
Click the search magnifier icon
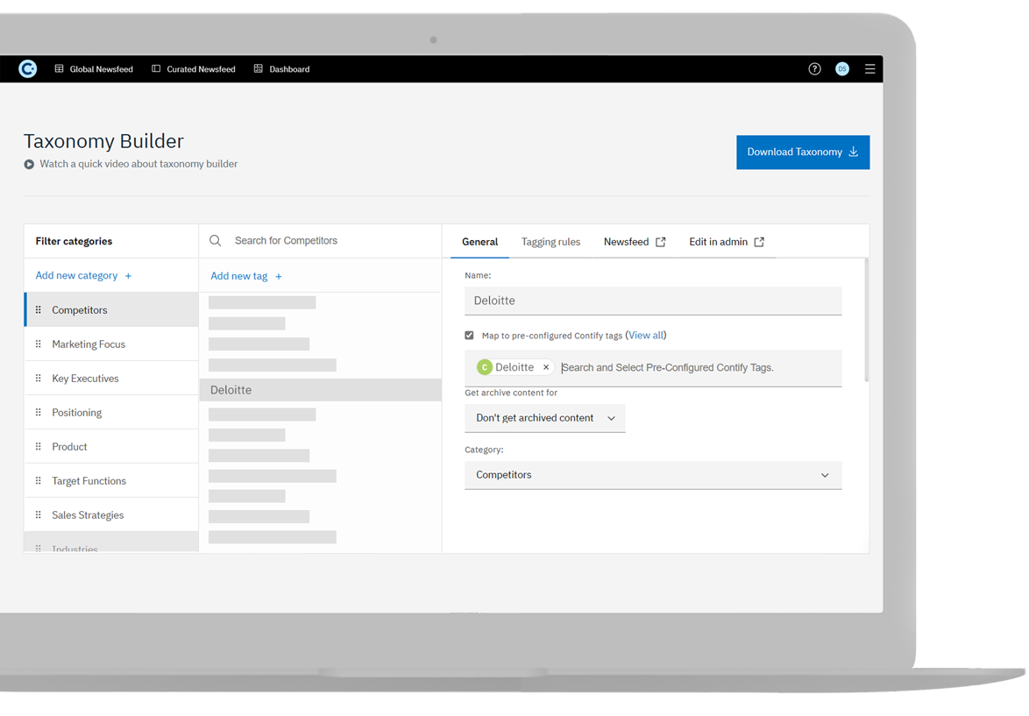pyautogui.click(x=216, y=241)
